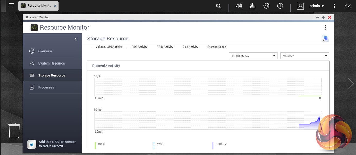Switch to the Pool Activity tab
Viewport: 356px width, 155px height.
(x=139, y=47)
